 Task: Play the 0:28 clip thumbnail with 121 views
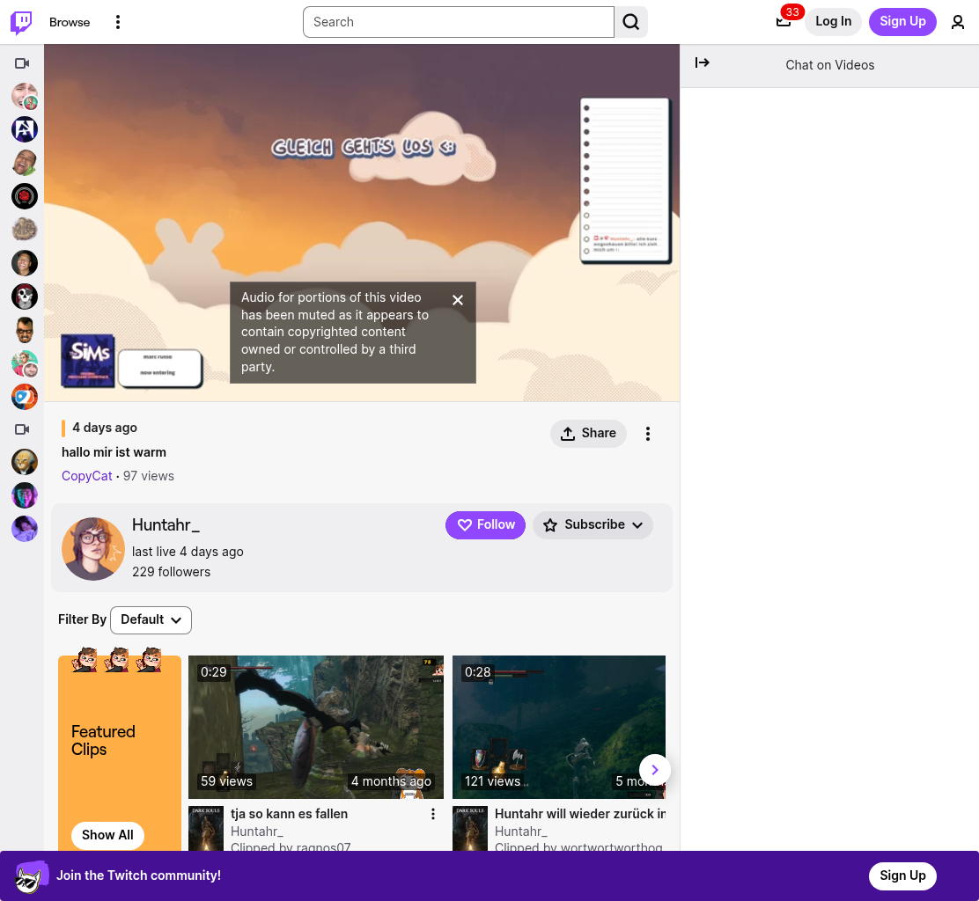[x=559, y=727]
